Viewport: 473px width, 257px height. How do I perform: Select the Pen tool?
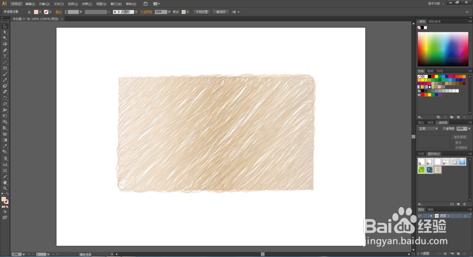[5, 51]
